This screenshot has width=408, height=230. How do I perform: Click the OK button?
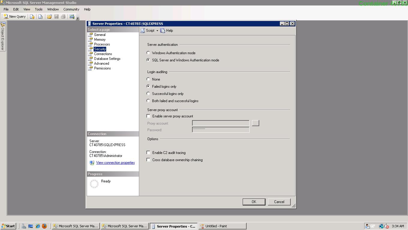(253, 202)
